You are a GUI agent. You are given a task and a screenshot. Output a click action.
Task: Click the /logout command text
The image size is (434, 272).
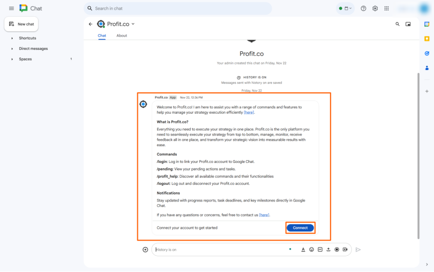tap(163, 184)
